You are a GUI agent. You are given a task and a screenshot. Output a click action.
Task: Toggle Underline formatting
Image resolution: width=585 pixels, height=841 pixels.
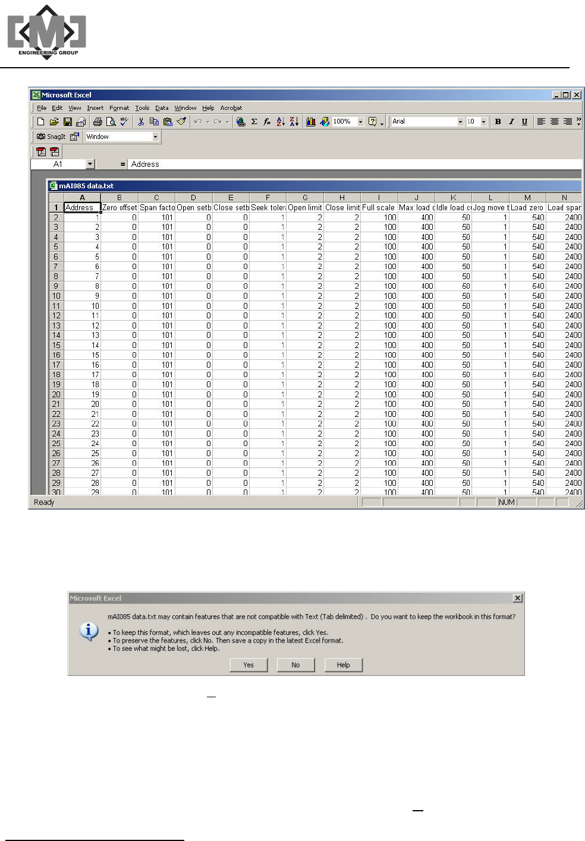click(524, 122)
